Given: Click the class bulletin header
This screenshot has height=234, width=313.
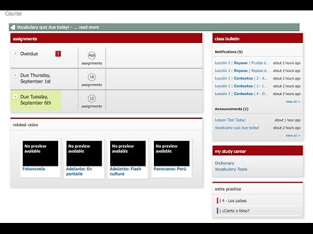Looking at the screenshot, I should point(258,38).
